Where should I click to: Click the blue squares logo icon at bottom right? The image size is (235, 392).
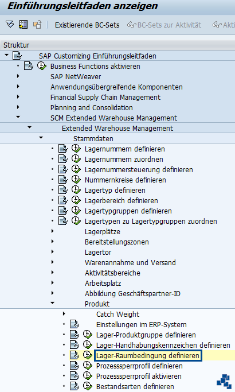pos(224,382)
